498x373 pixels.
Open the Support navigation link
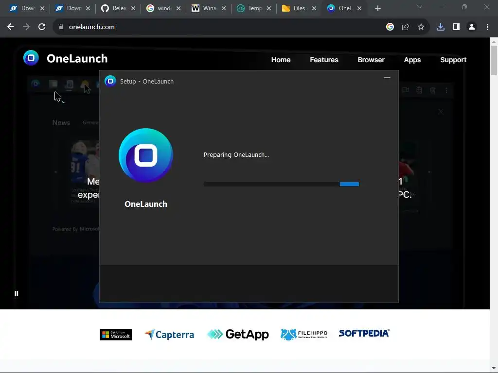click(x=453, y=60)
